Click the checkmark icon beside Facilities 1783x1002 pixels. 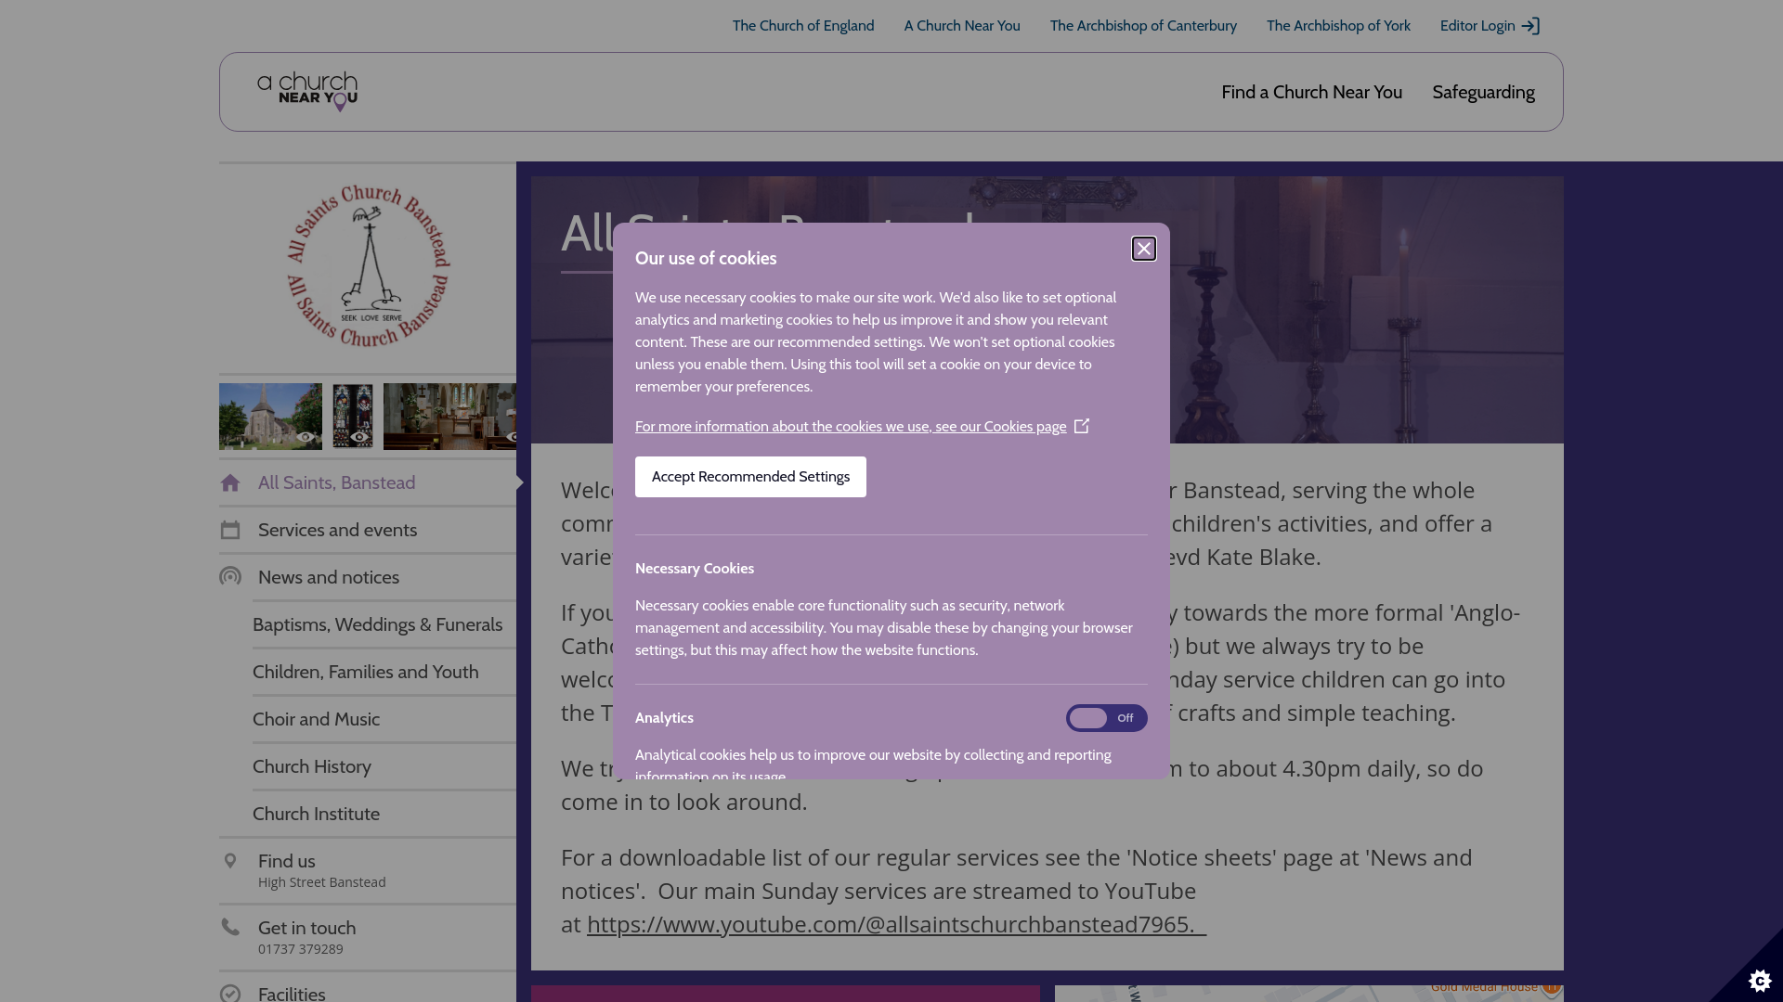(x=230, y=994)
